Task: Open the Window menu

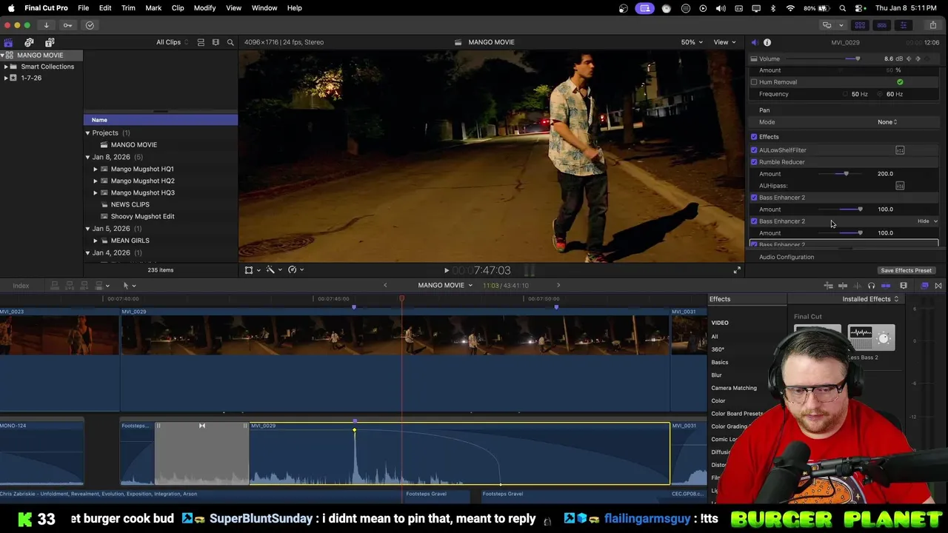Action: (x=264, y=8)
